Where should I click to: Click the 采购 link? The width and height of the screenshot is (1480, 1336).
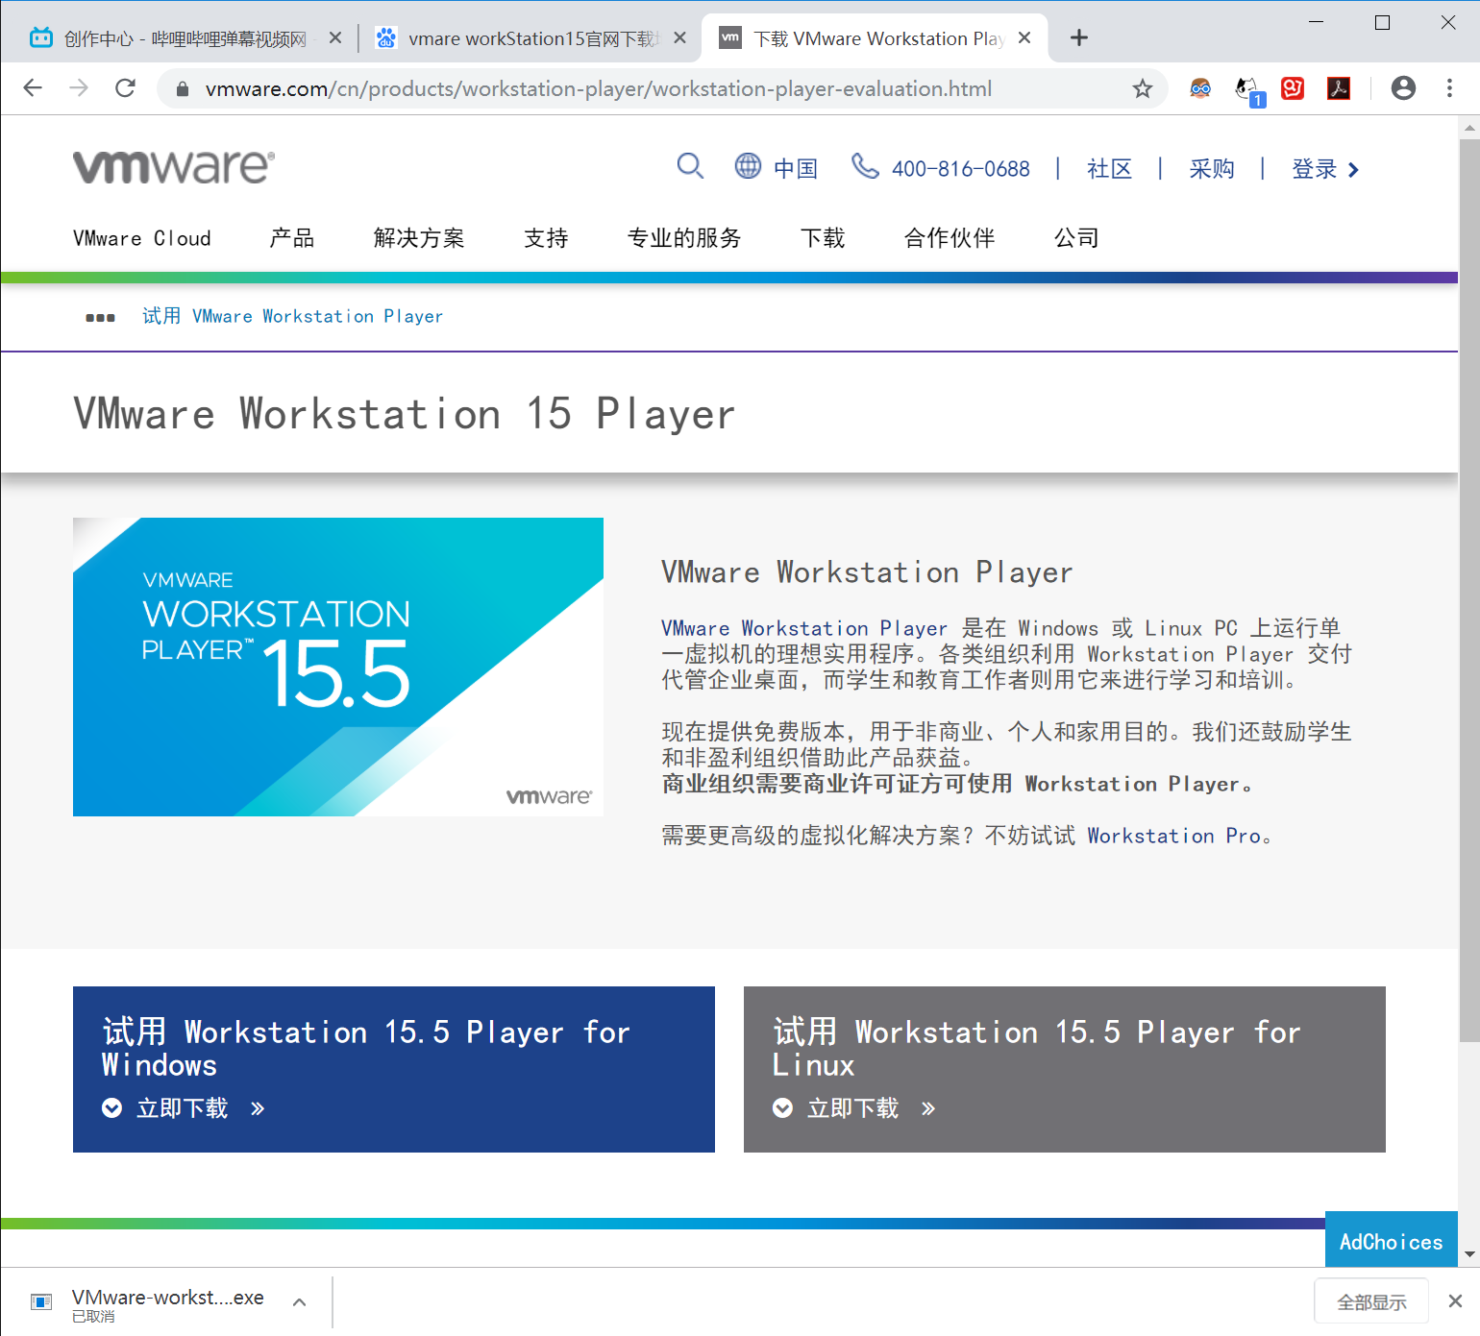(x=1212, y=169)
